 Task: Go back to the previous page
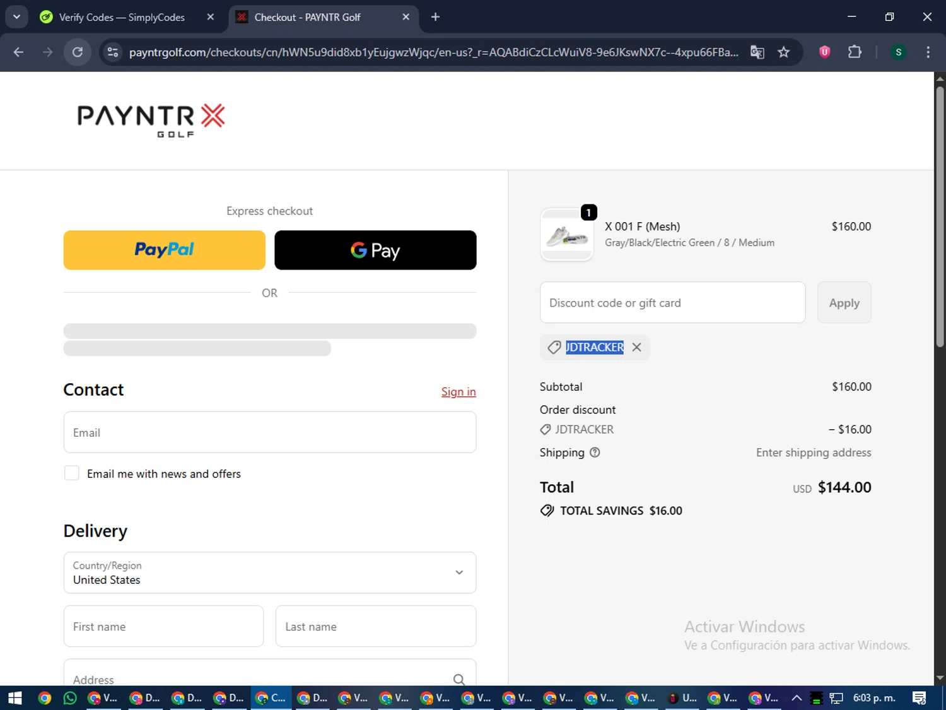[18, 52]
